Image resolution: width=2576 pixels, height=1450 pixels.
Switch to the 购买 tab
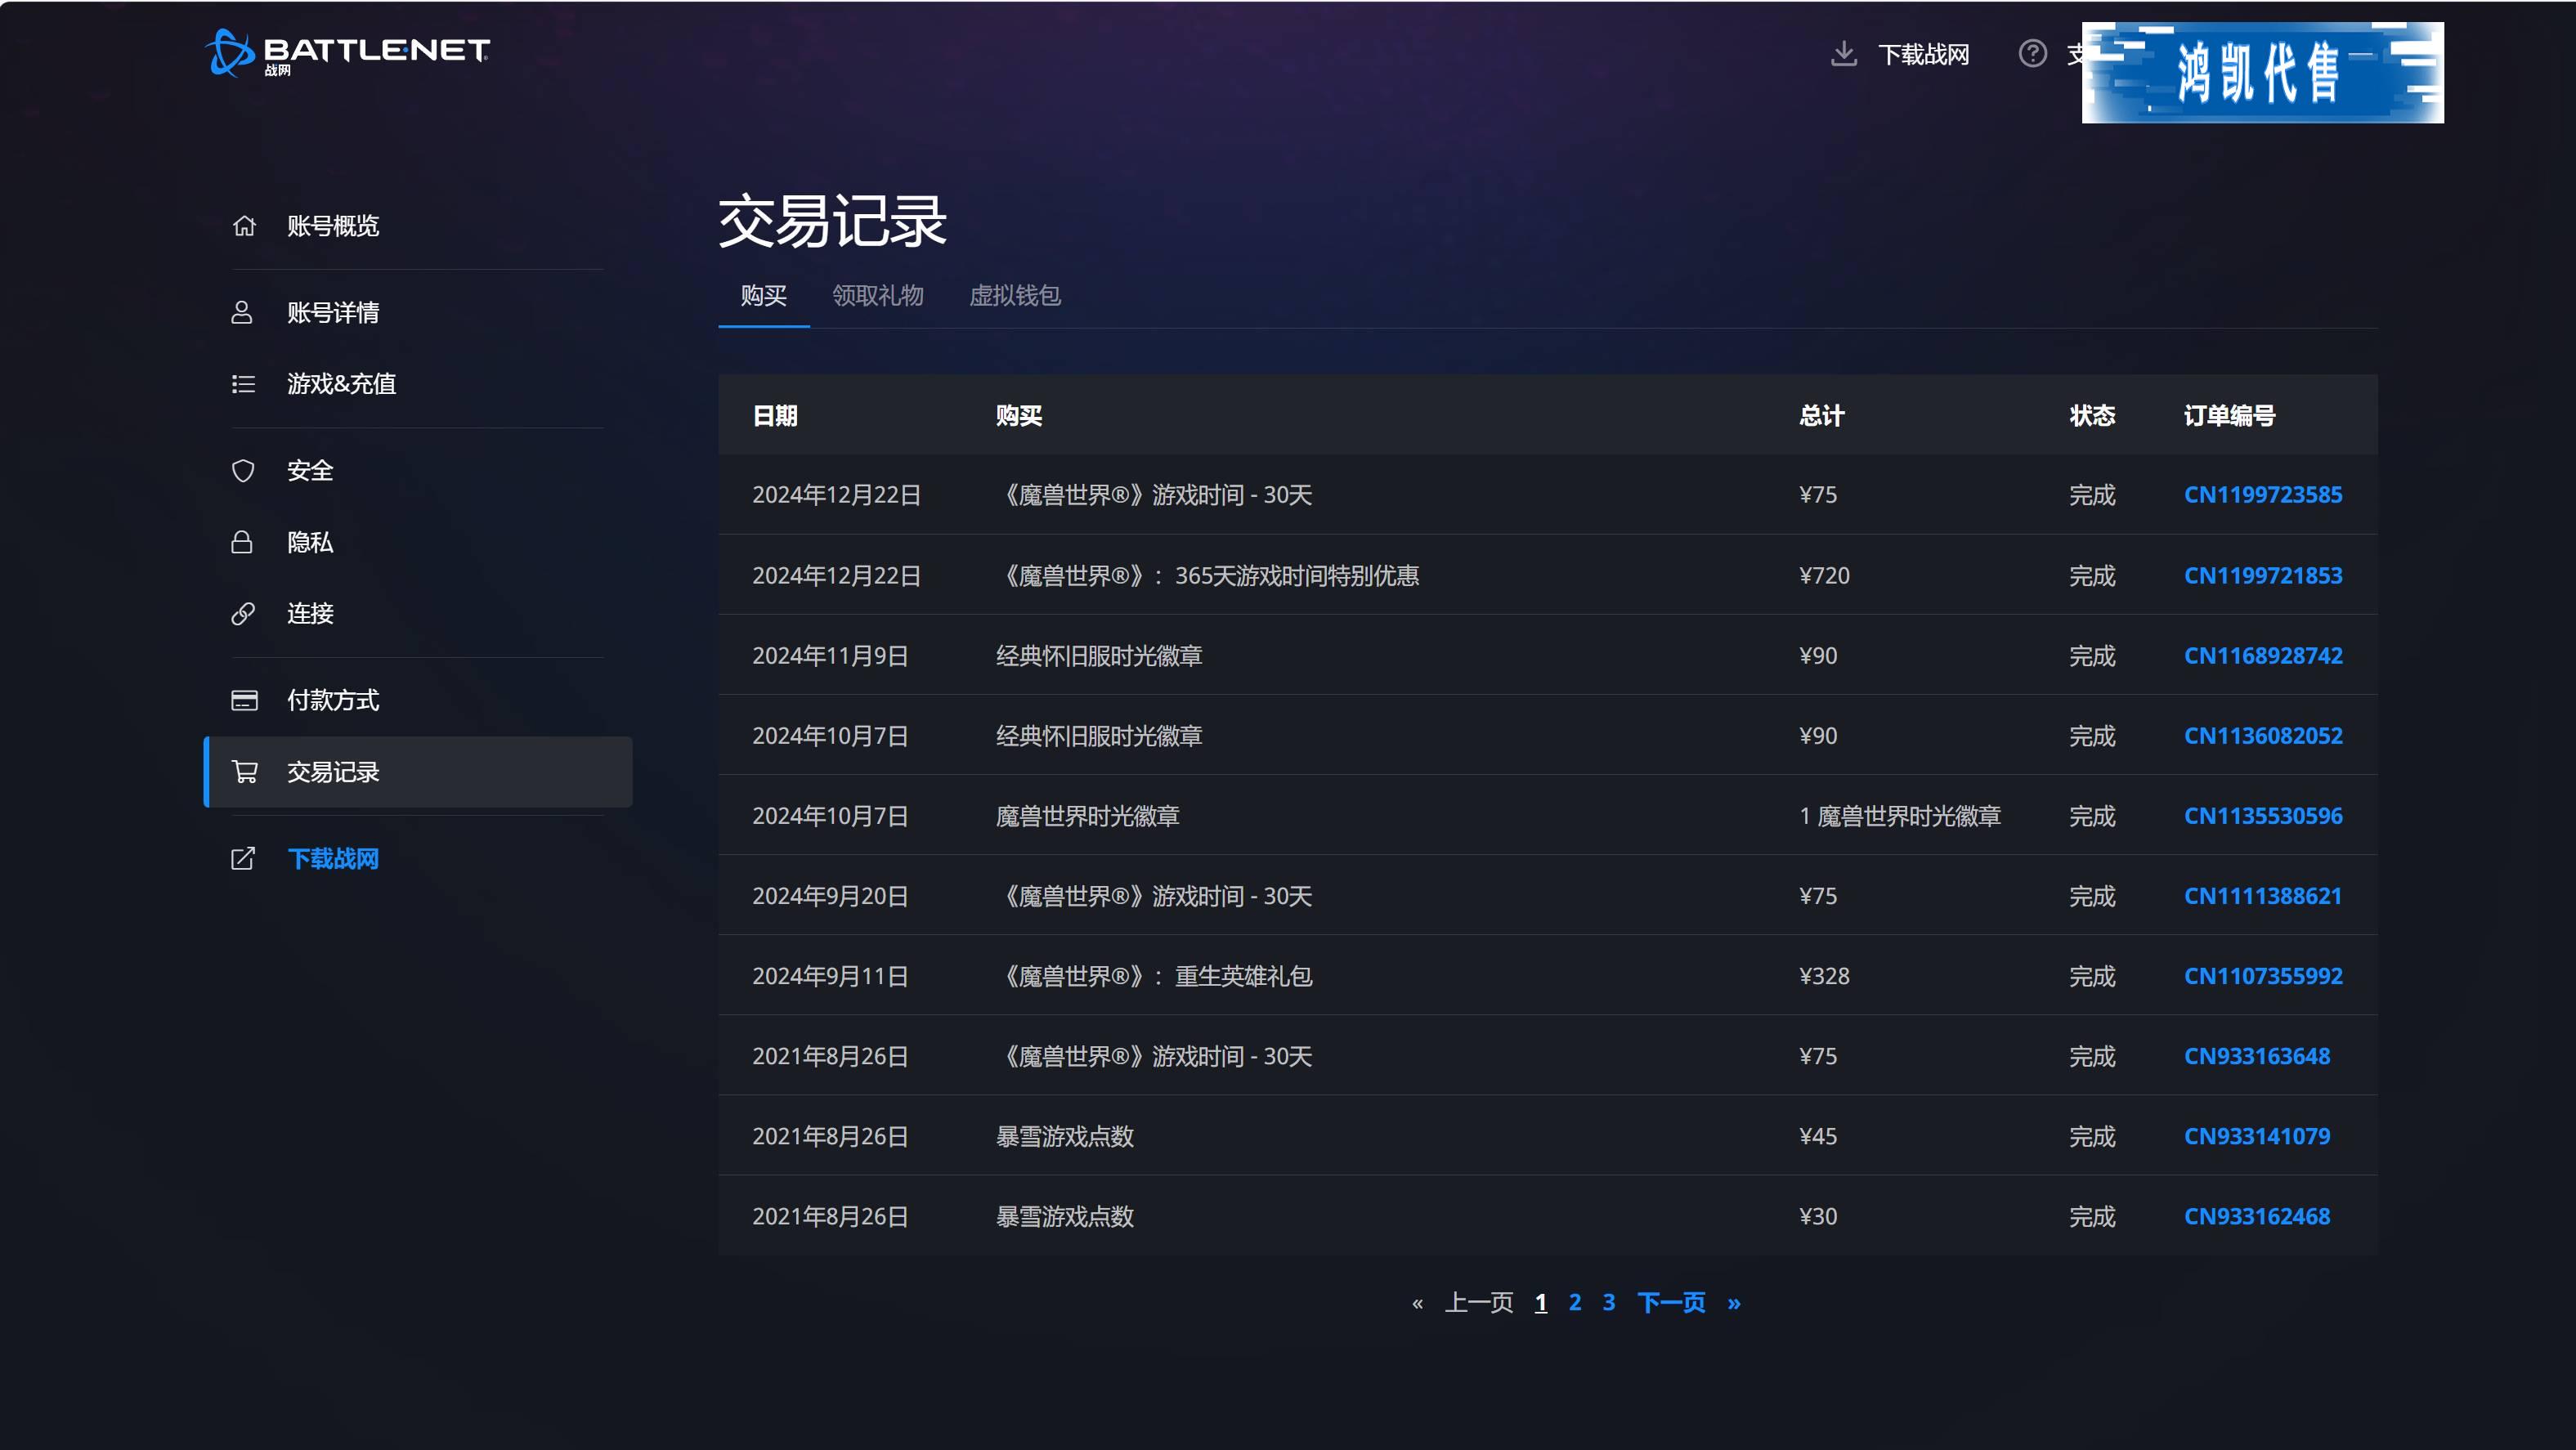click(x=764, y=296)
